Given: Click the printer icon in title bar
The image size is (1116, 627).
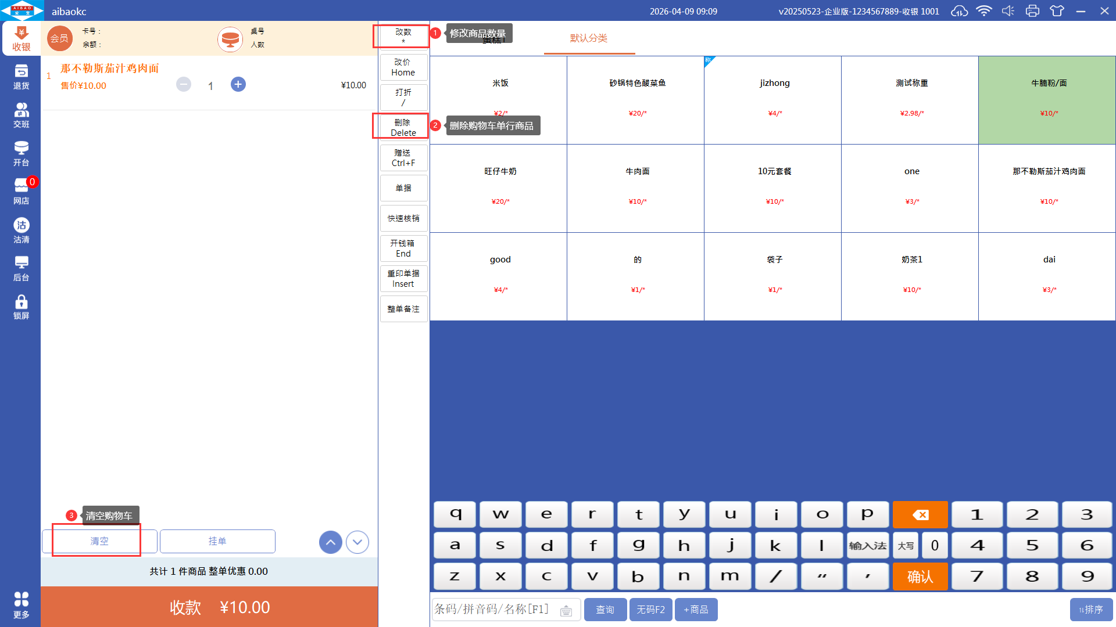Looking at the screenshot, I should [x=1032, y=11].
